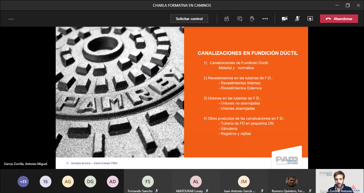364x193 pixels.
Task: Unmute the microphone
Action: click(x=297, y=19)
